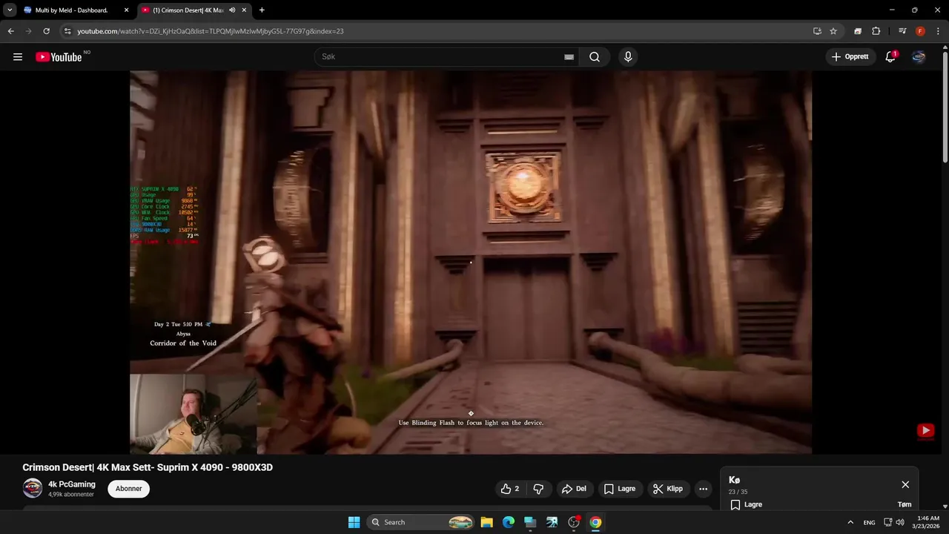This screenshot has height=534, width=949.
Task: Expand the tab search dropdown arrow
Action: point(10,10)
